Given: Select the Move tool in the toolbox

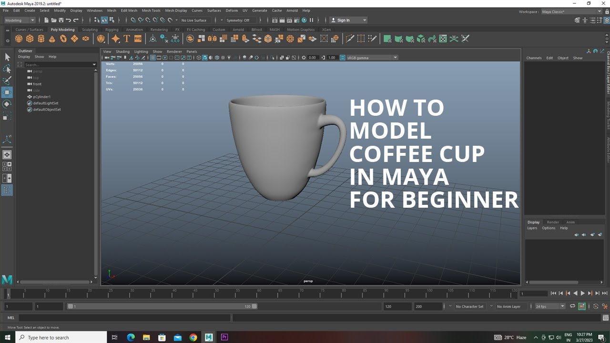Looking at the screenshot, I should point(7,92).
